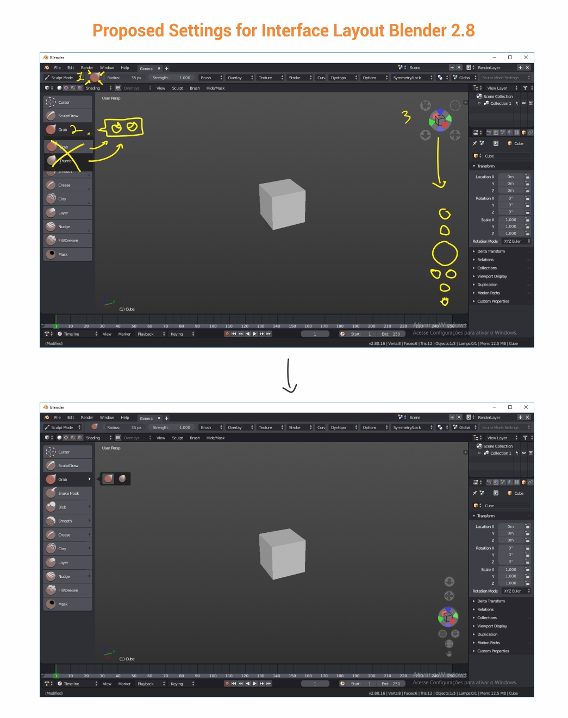Select Mask brush in lower Blender window
This screenshot has width=568, height=718.
pos(67,604)
